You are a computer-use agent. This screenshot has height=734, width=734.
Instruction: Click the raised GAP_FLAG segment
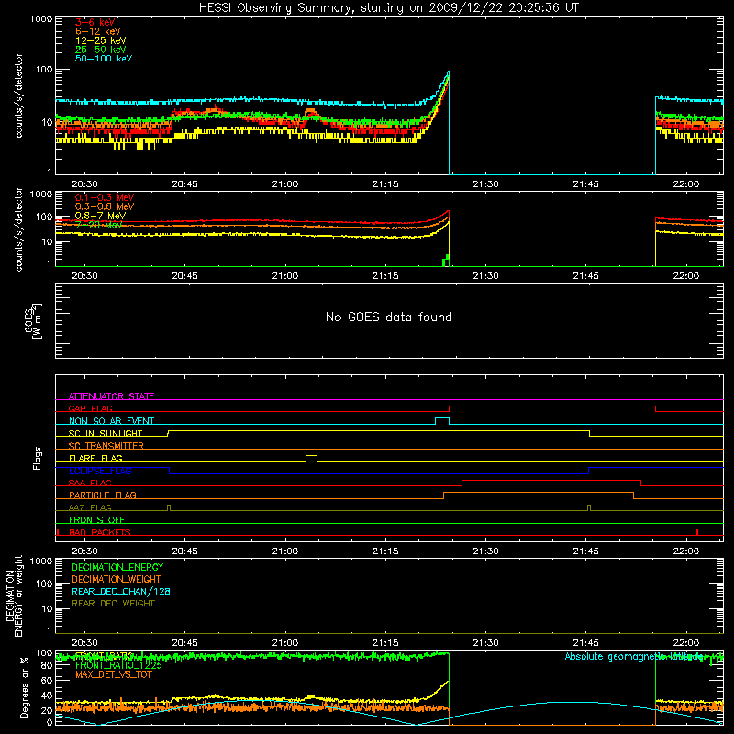click(552, 406)
